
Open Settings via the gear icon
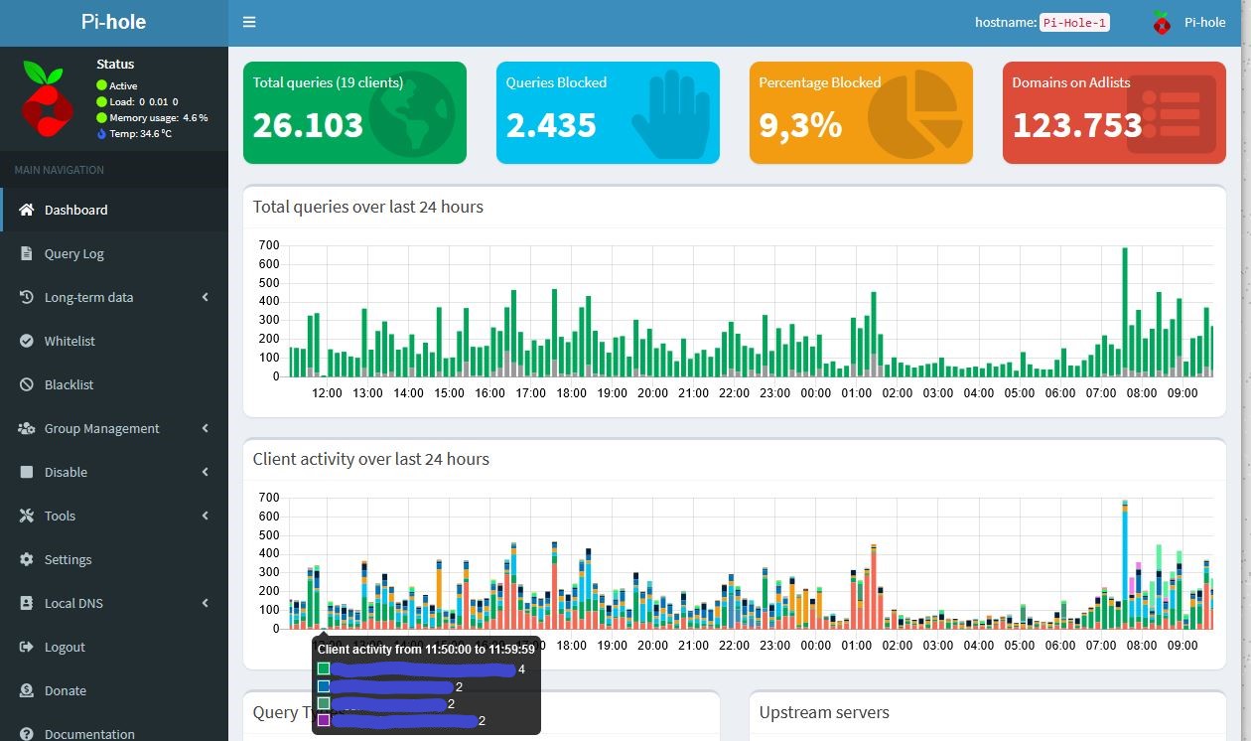pos(27,559)
